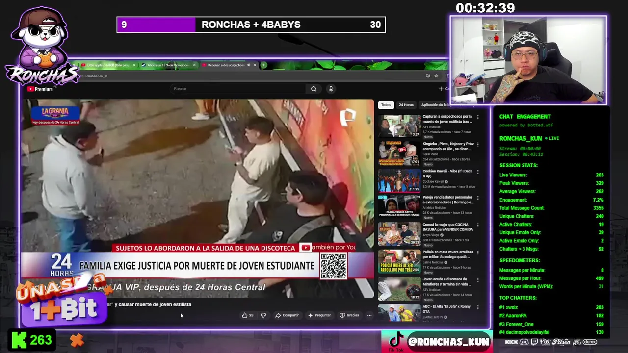Open options menu for Pareja vendía datos video
This screenshot has width=628, height=353.
[x=478, y=198]
